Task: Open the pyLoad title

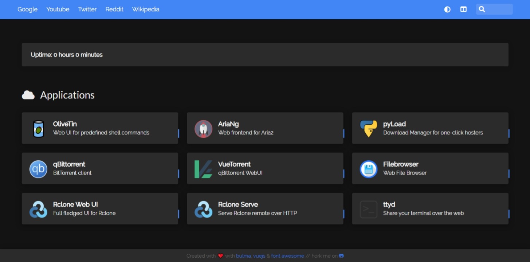Action: (394, 124)
